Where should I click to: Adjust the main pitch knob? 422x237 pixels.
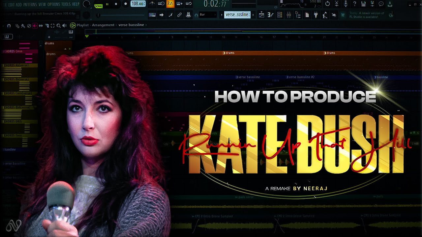coord(86,15)
